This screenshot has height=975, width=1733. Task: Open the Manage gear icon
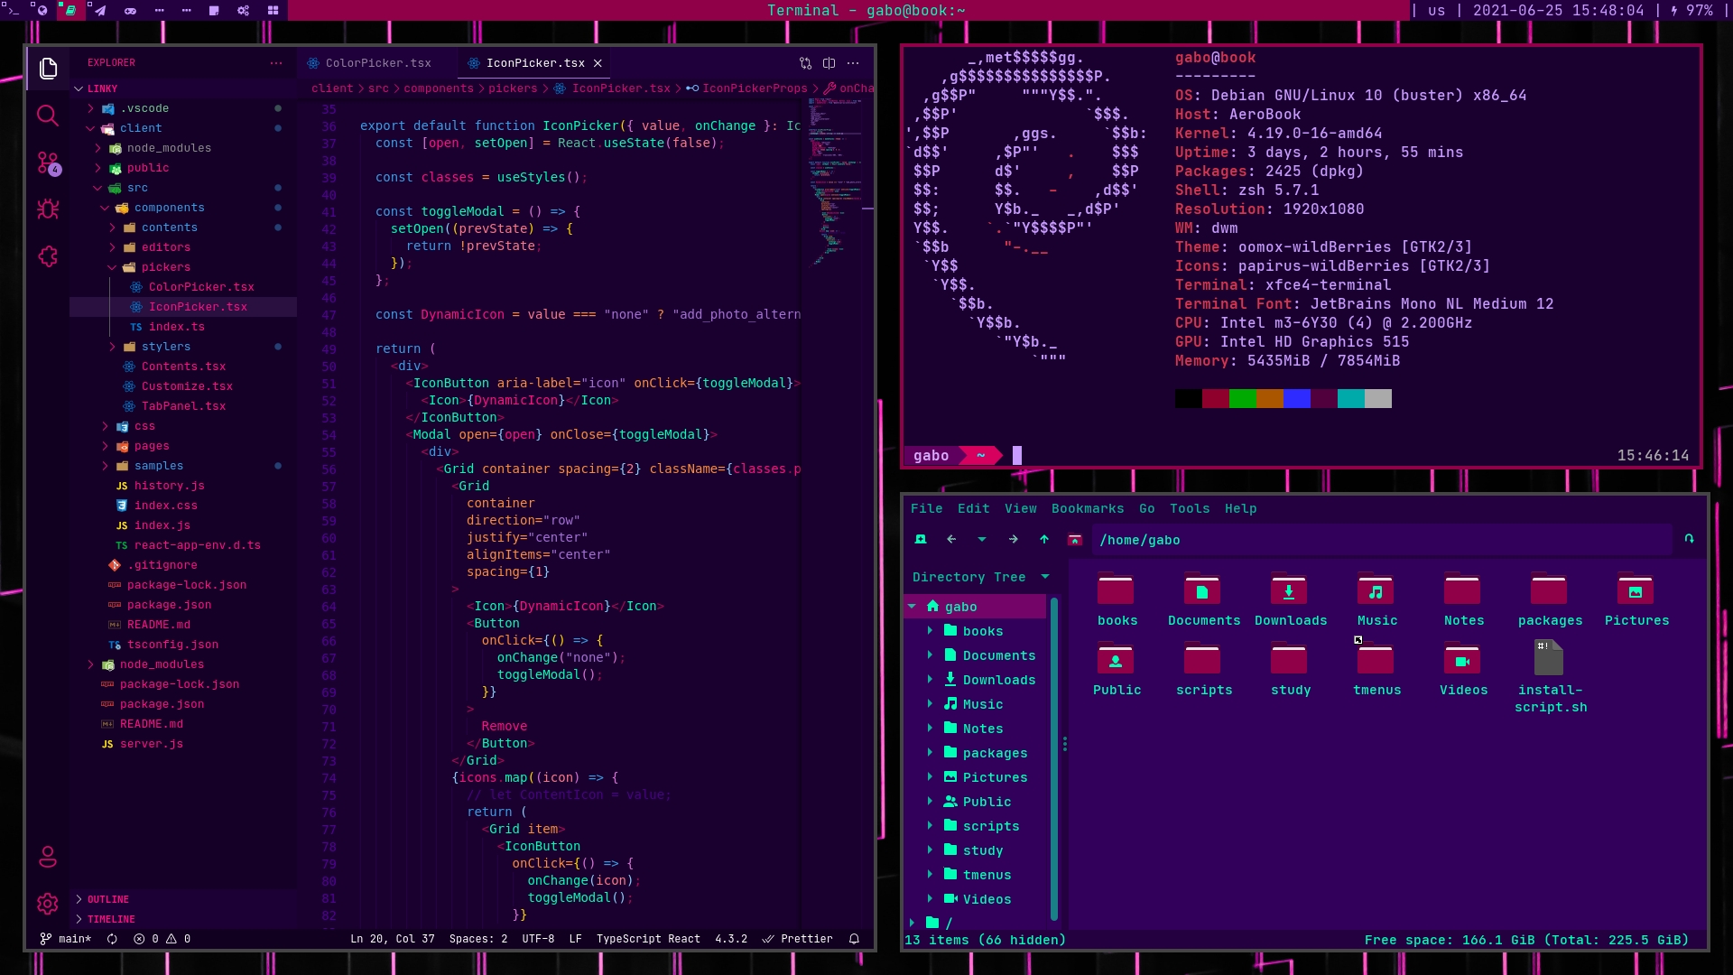[x=48, y=903]
